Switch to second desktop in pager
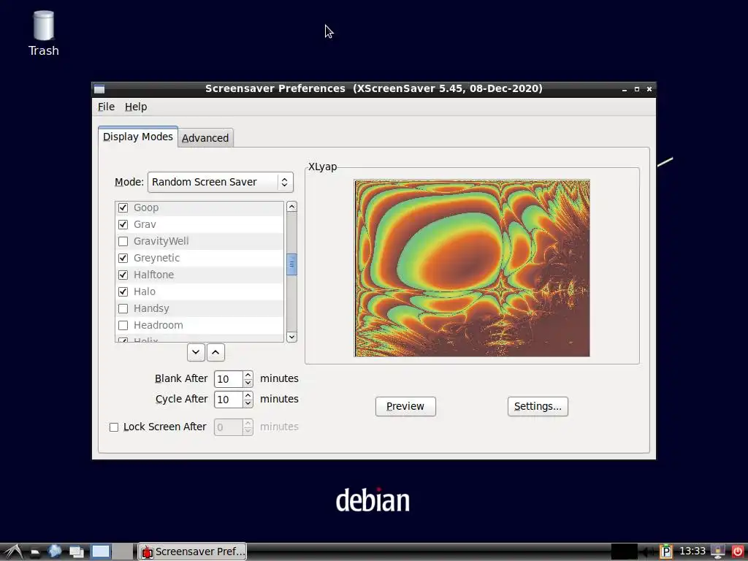The width and height of the screenshot is (748, 561). [123, 552]
